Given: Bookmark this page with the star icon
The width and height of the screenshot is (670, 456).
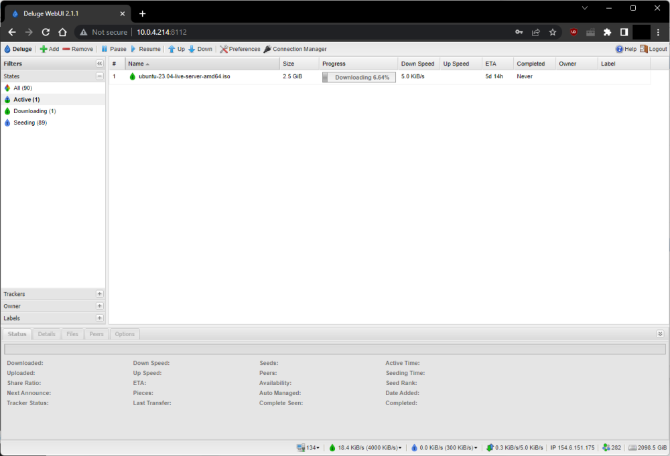Looking at the screenshot, I should point(553,32).
